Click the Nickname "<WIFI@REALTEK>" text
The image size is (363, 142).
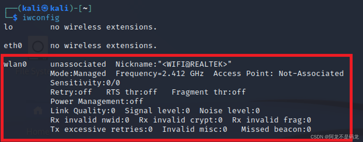(x=173, y=64)
